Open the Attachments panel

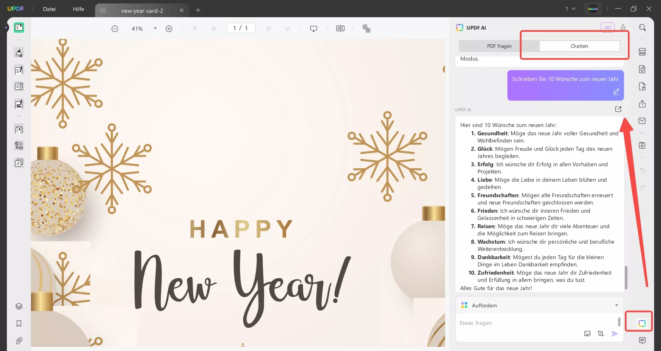tap(19, 341)
